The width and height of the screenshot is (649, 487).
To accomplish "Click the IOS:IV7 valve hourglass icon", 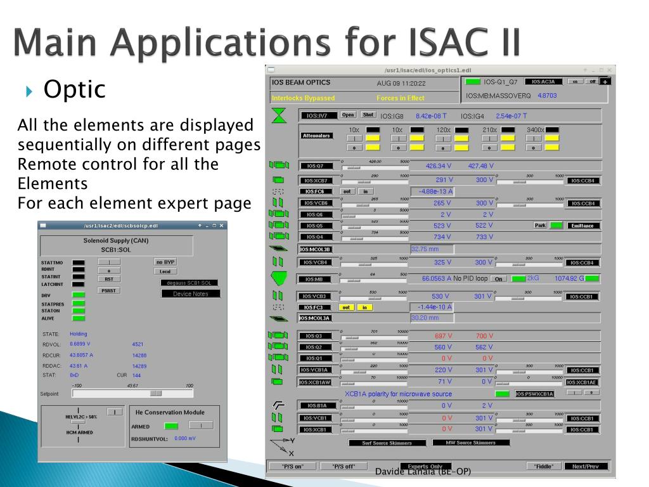I will 279,115.
